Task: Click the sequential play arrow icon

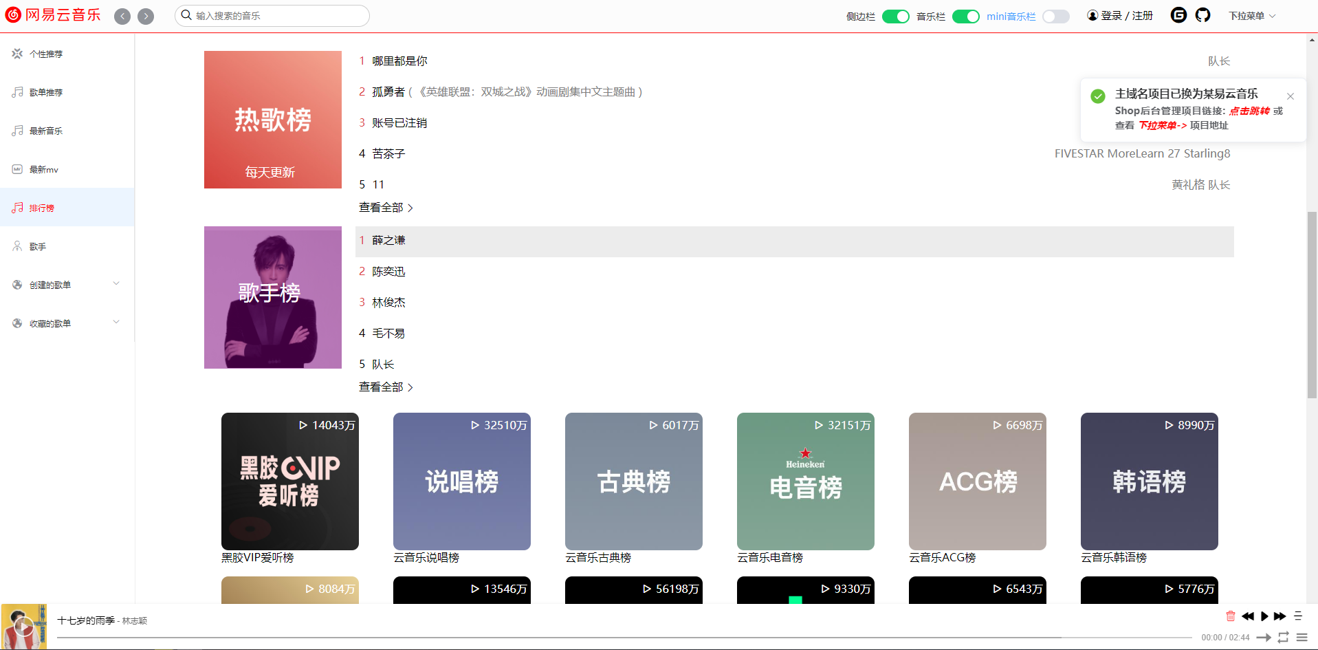Action: point(1264,638)
